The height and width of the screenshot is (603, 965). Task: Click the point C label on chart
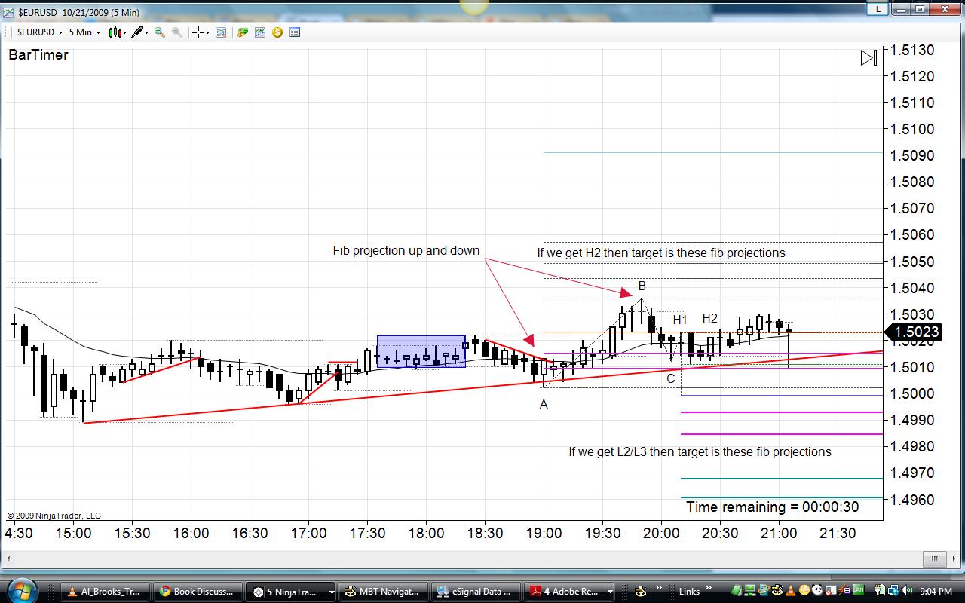point(670,378)
